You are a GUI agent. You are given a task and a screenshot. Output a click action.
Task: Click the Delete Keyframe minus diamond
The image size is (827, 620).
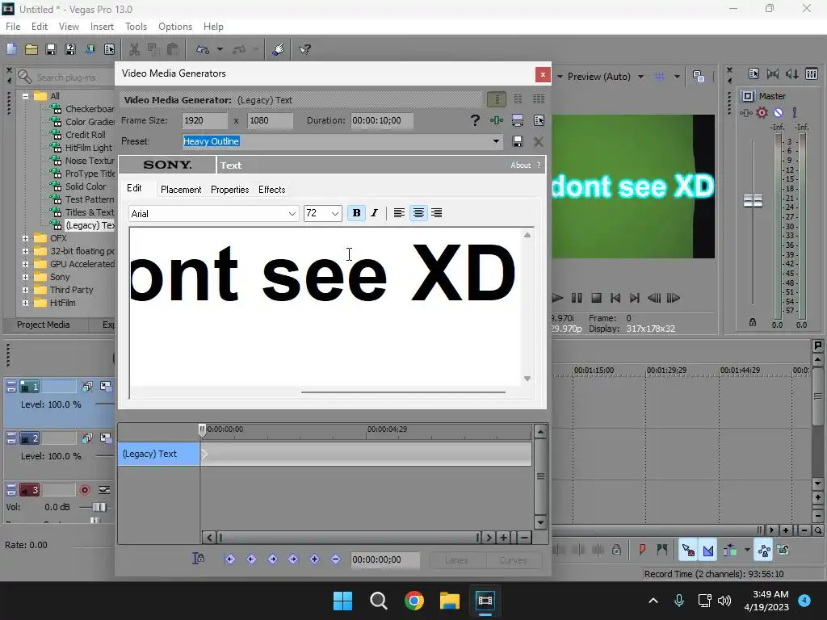tap(335, 559)
